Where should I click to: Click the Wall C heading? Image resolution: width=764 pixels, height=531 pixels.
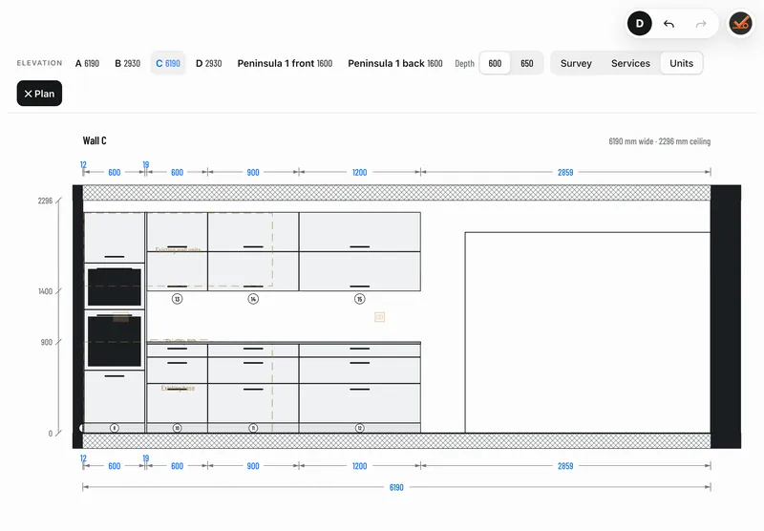tap(95, 140)
